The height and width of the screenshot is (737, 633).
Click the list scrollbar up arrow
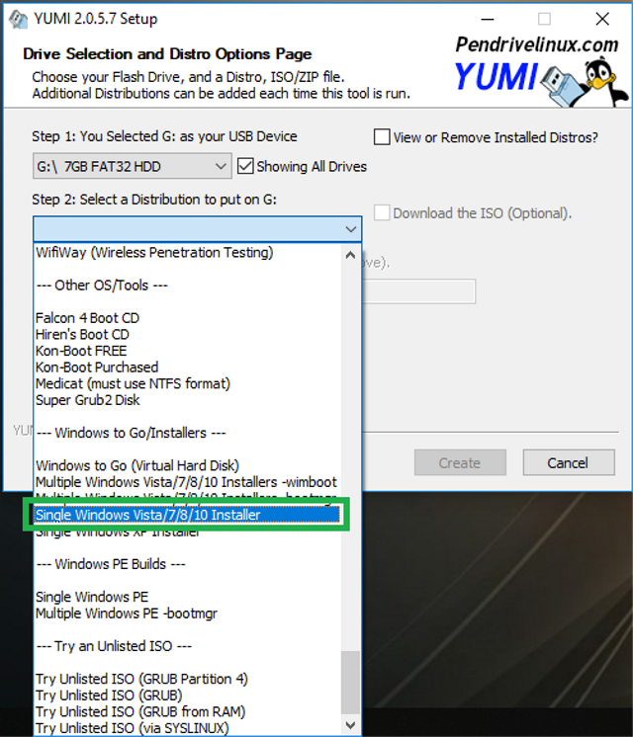click(x=350, y=255)
